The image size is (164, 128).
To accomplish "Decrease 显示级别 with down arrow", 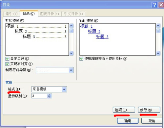I will (x=49, y=97).
